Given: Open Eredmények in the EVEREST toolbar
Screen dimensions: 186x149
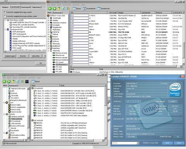Looking at the screenshot, I should pos(103,9).
